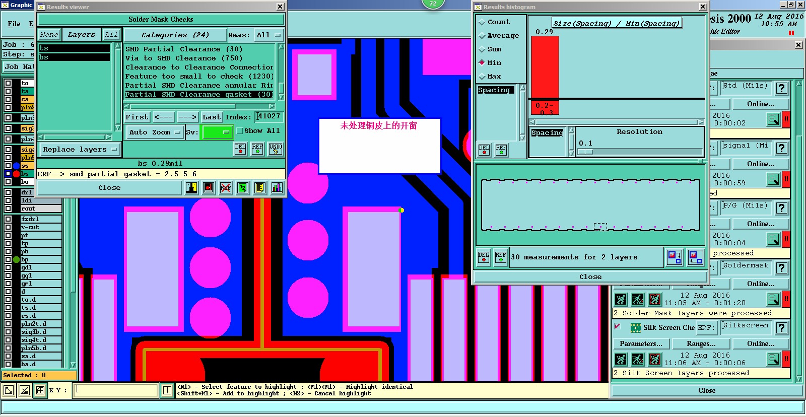
Task: Click Size(Spacing) / Min(Spacing) selector
Action: 616,23
